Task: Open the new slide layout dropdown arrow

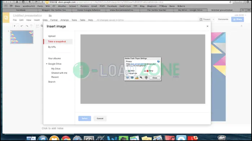Action: click(x=18, y=26)
